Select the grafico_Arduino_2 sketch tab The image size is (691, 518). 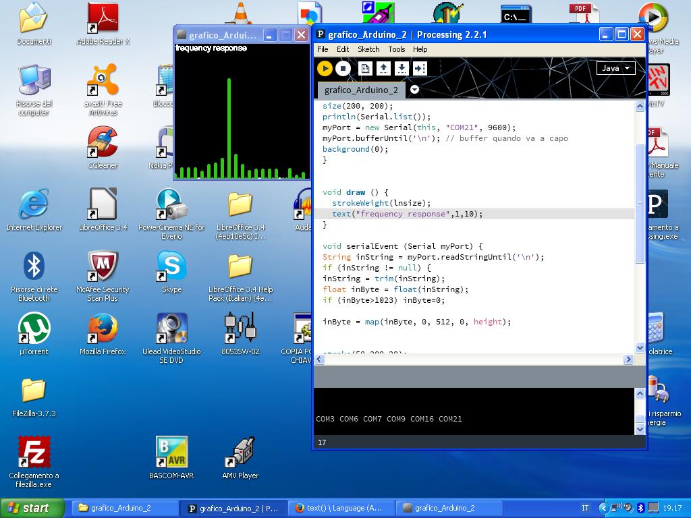tap(361, 90)
